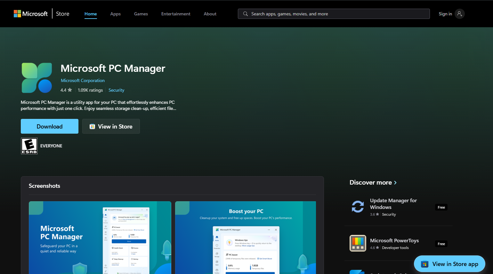Click the Microsoft logo in header

click(30, 14)
